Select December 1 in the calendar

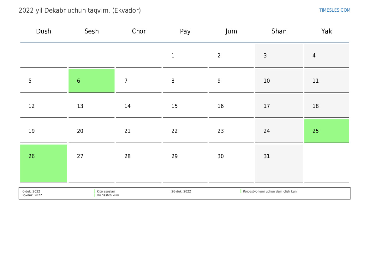(x=185, y=56)
